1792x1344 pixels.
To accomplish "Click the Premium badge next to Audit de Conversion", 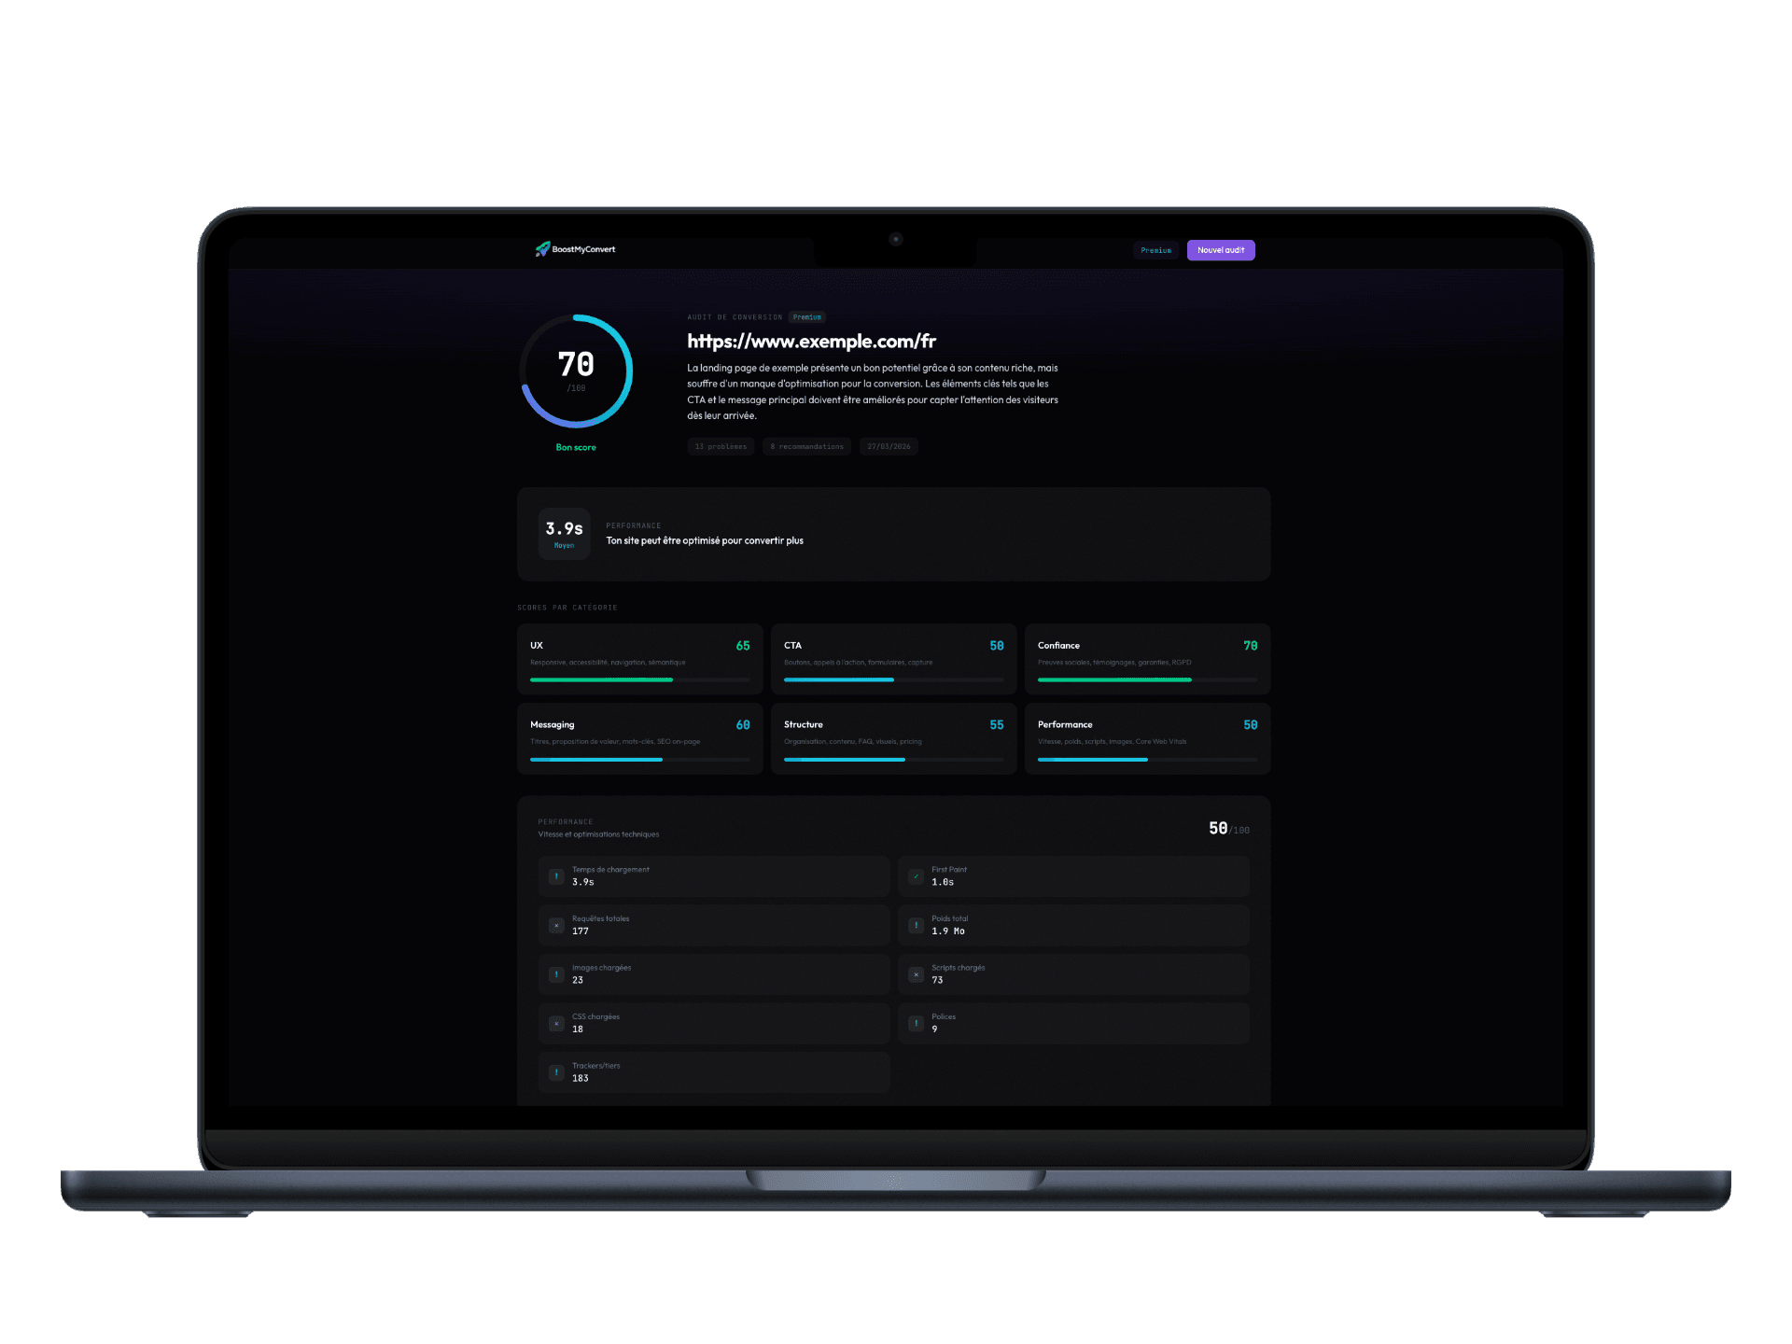I will click(x=806, y=316).
